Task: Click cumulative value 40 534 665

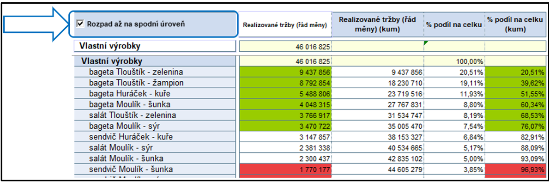Action: click(x=378, y=148)
